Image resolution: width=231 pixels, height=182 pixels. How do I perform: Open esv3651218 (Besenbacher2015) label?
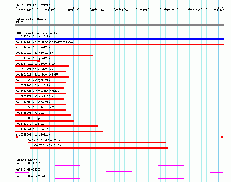point(37,75)
